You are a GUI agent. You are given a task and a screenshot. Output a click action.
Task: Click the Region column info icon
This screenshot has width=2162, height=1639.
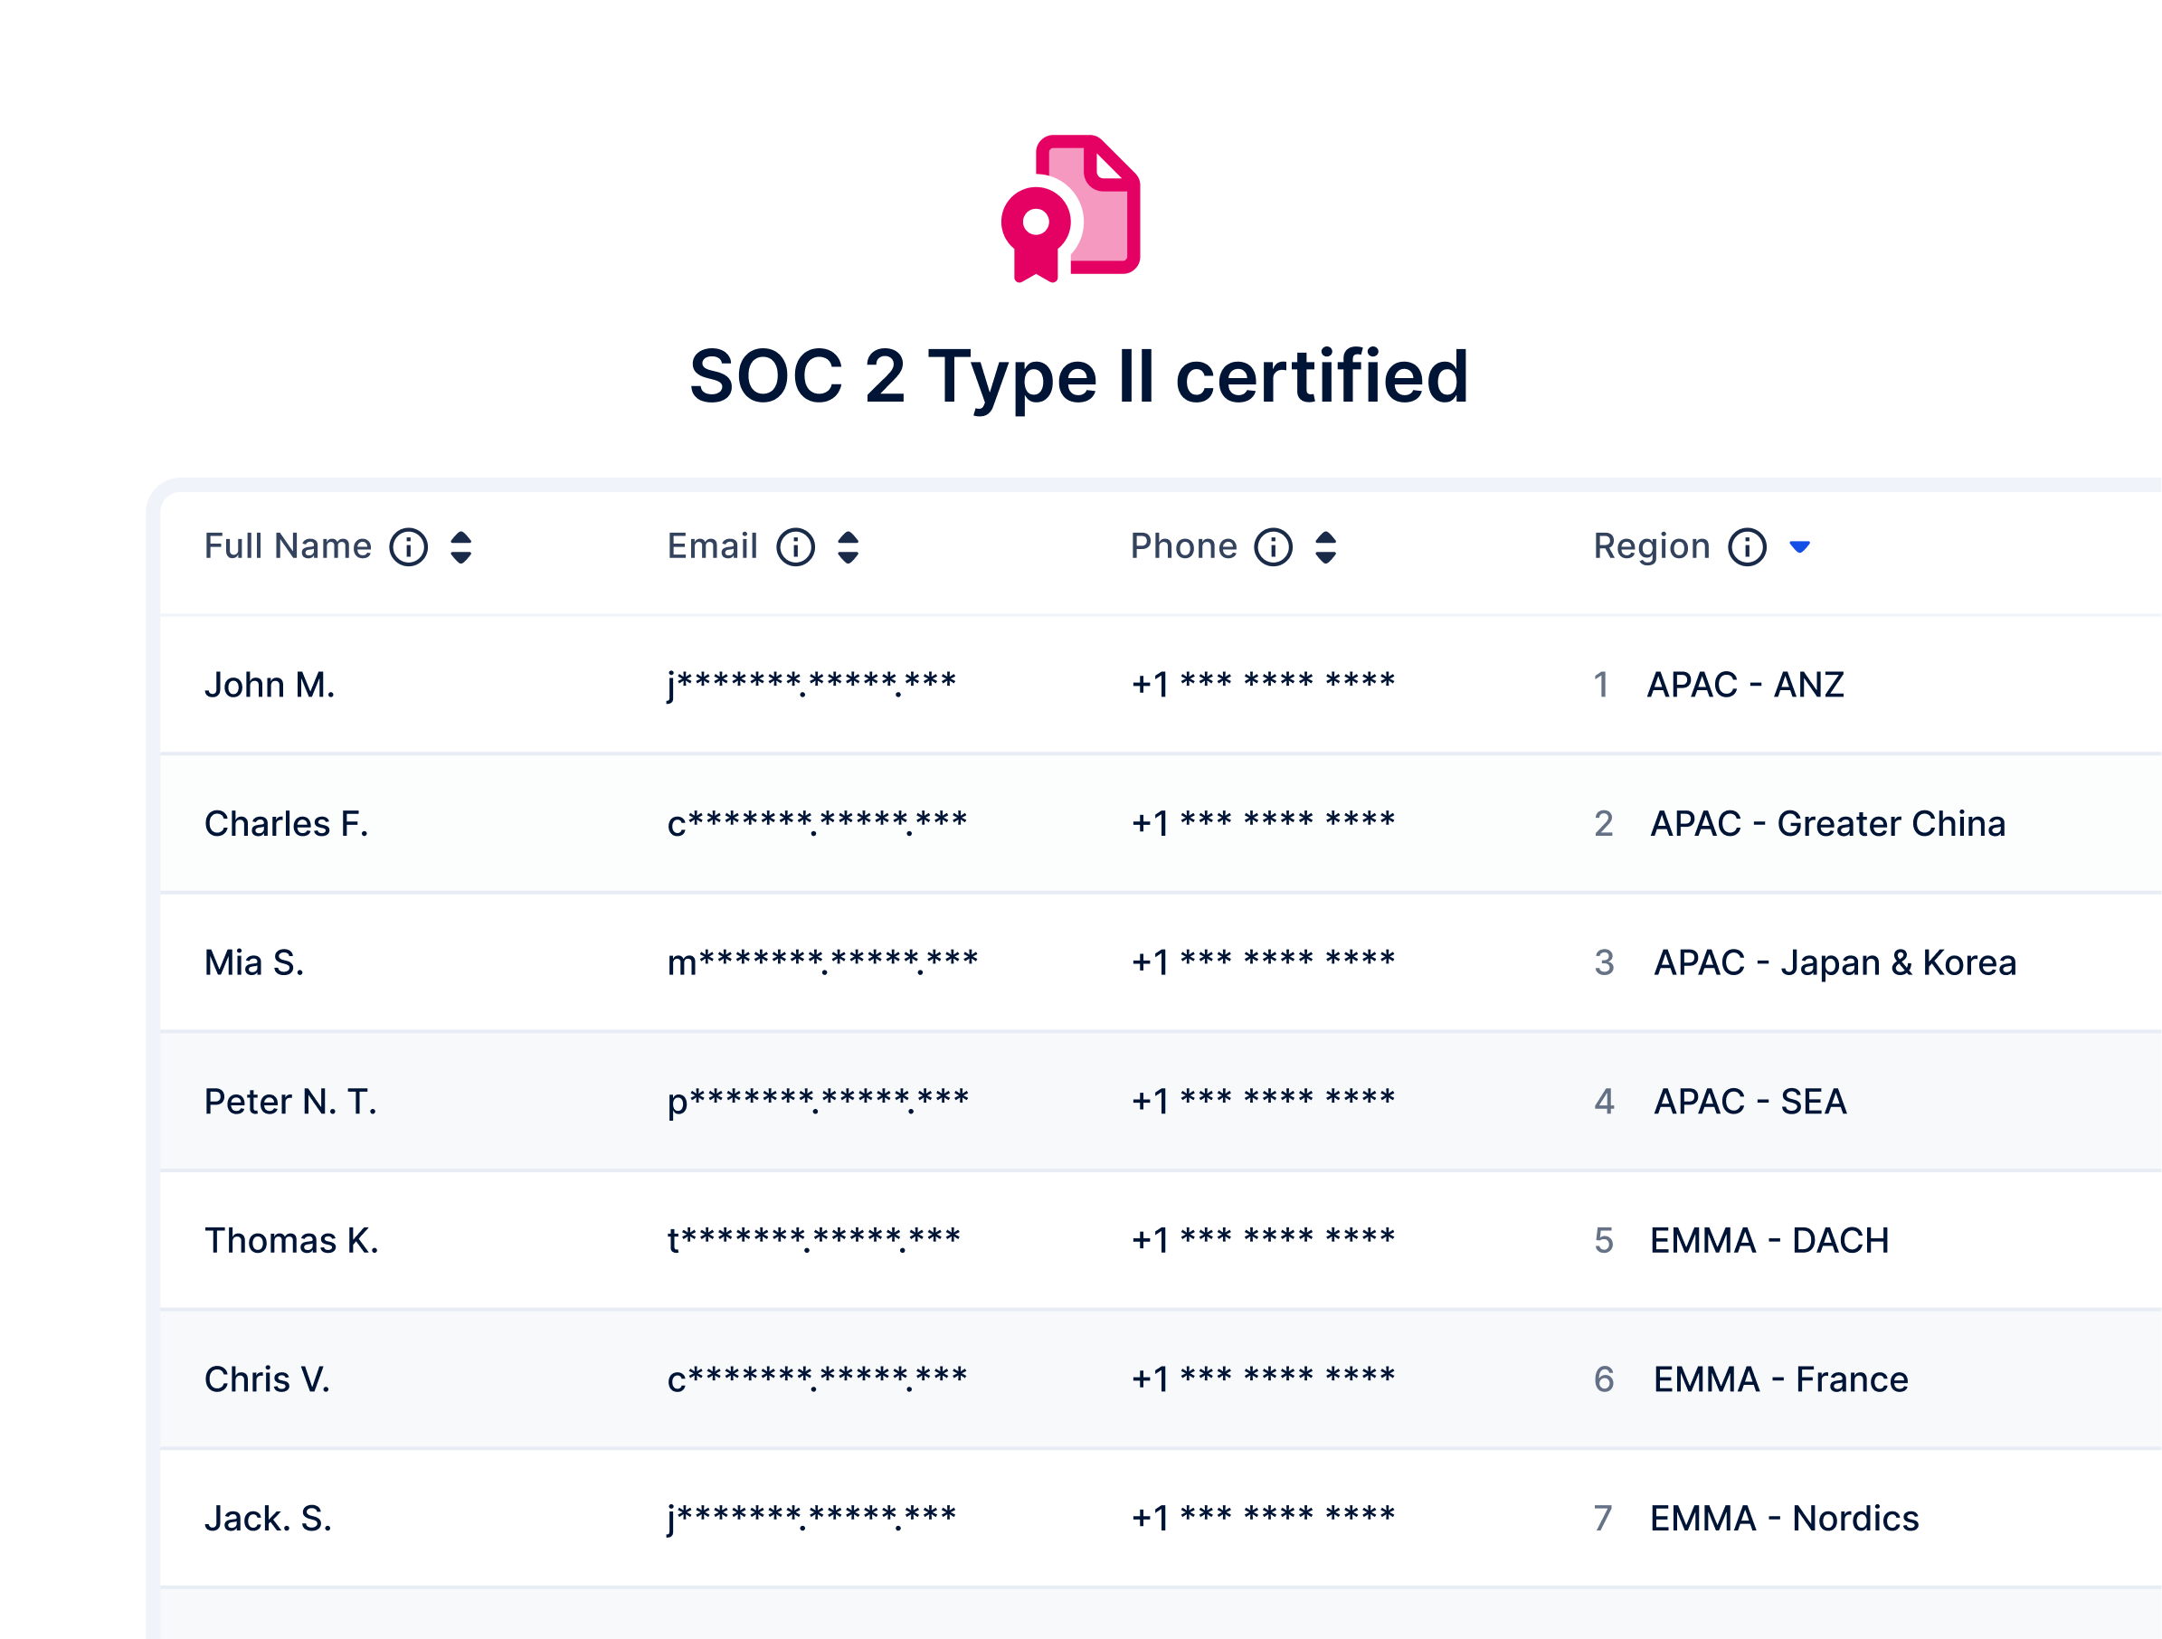pyautogui.click(x=1747, y=547)
